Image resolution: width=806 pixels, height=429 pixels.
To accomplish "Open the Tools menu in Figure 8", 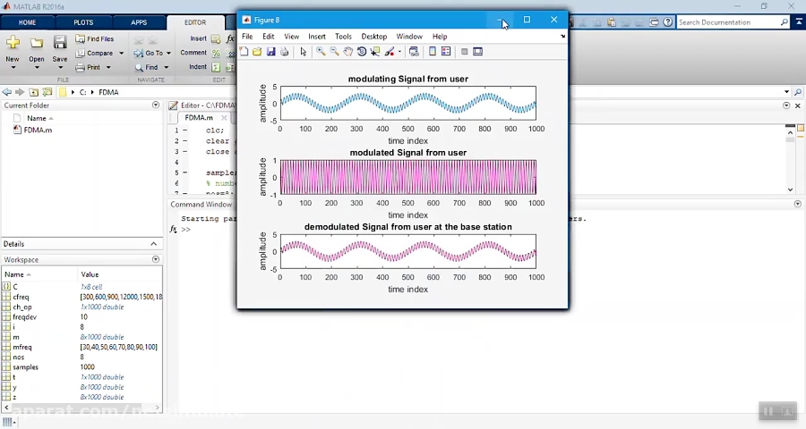I will pos(343,37).
